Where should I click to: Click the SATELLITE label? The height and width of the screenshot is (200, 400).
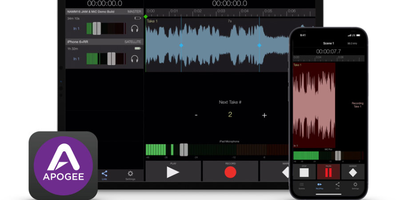pos(133,42)
